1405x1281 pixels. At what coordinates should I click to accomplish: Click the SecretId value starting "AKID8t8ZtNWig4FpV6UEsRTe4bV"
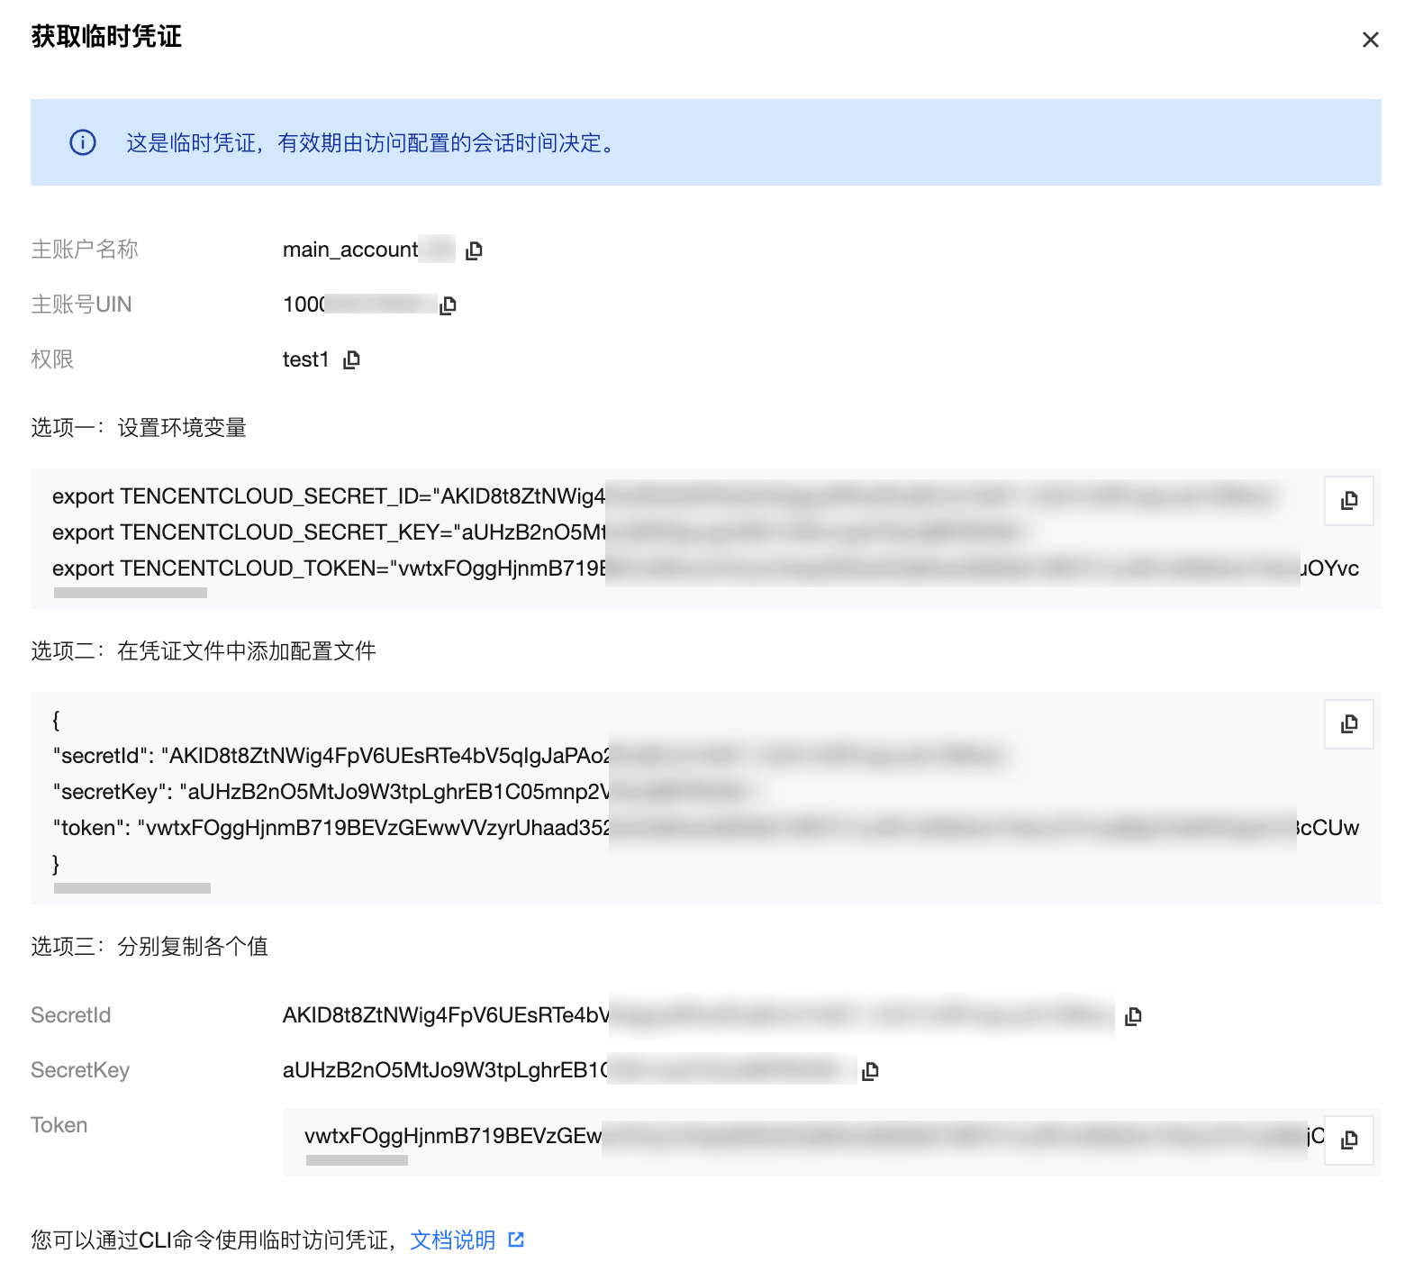point(699,1015)
